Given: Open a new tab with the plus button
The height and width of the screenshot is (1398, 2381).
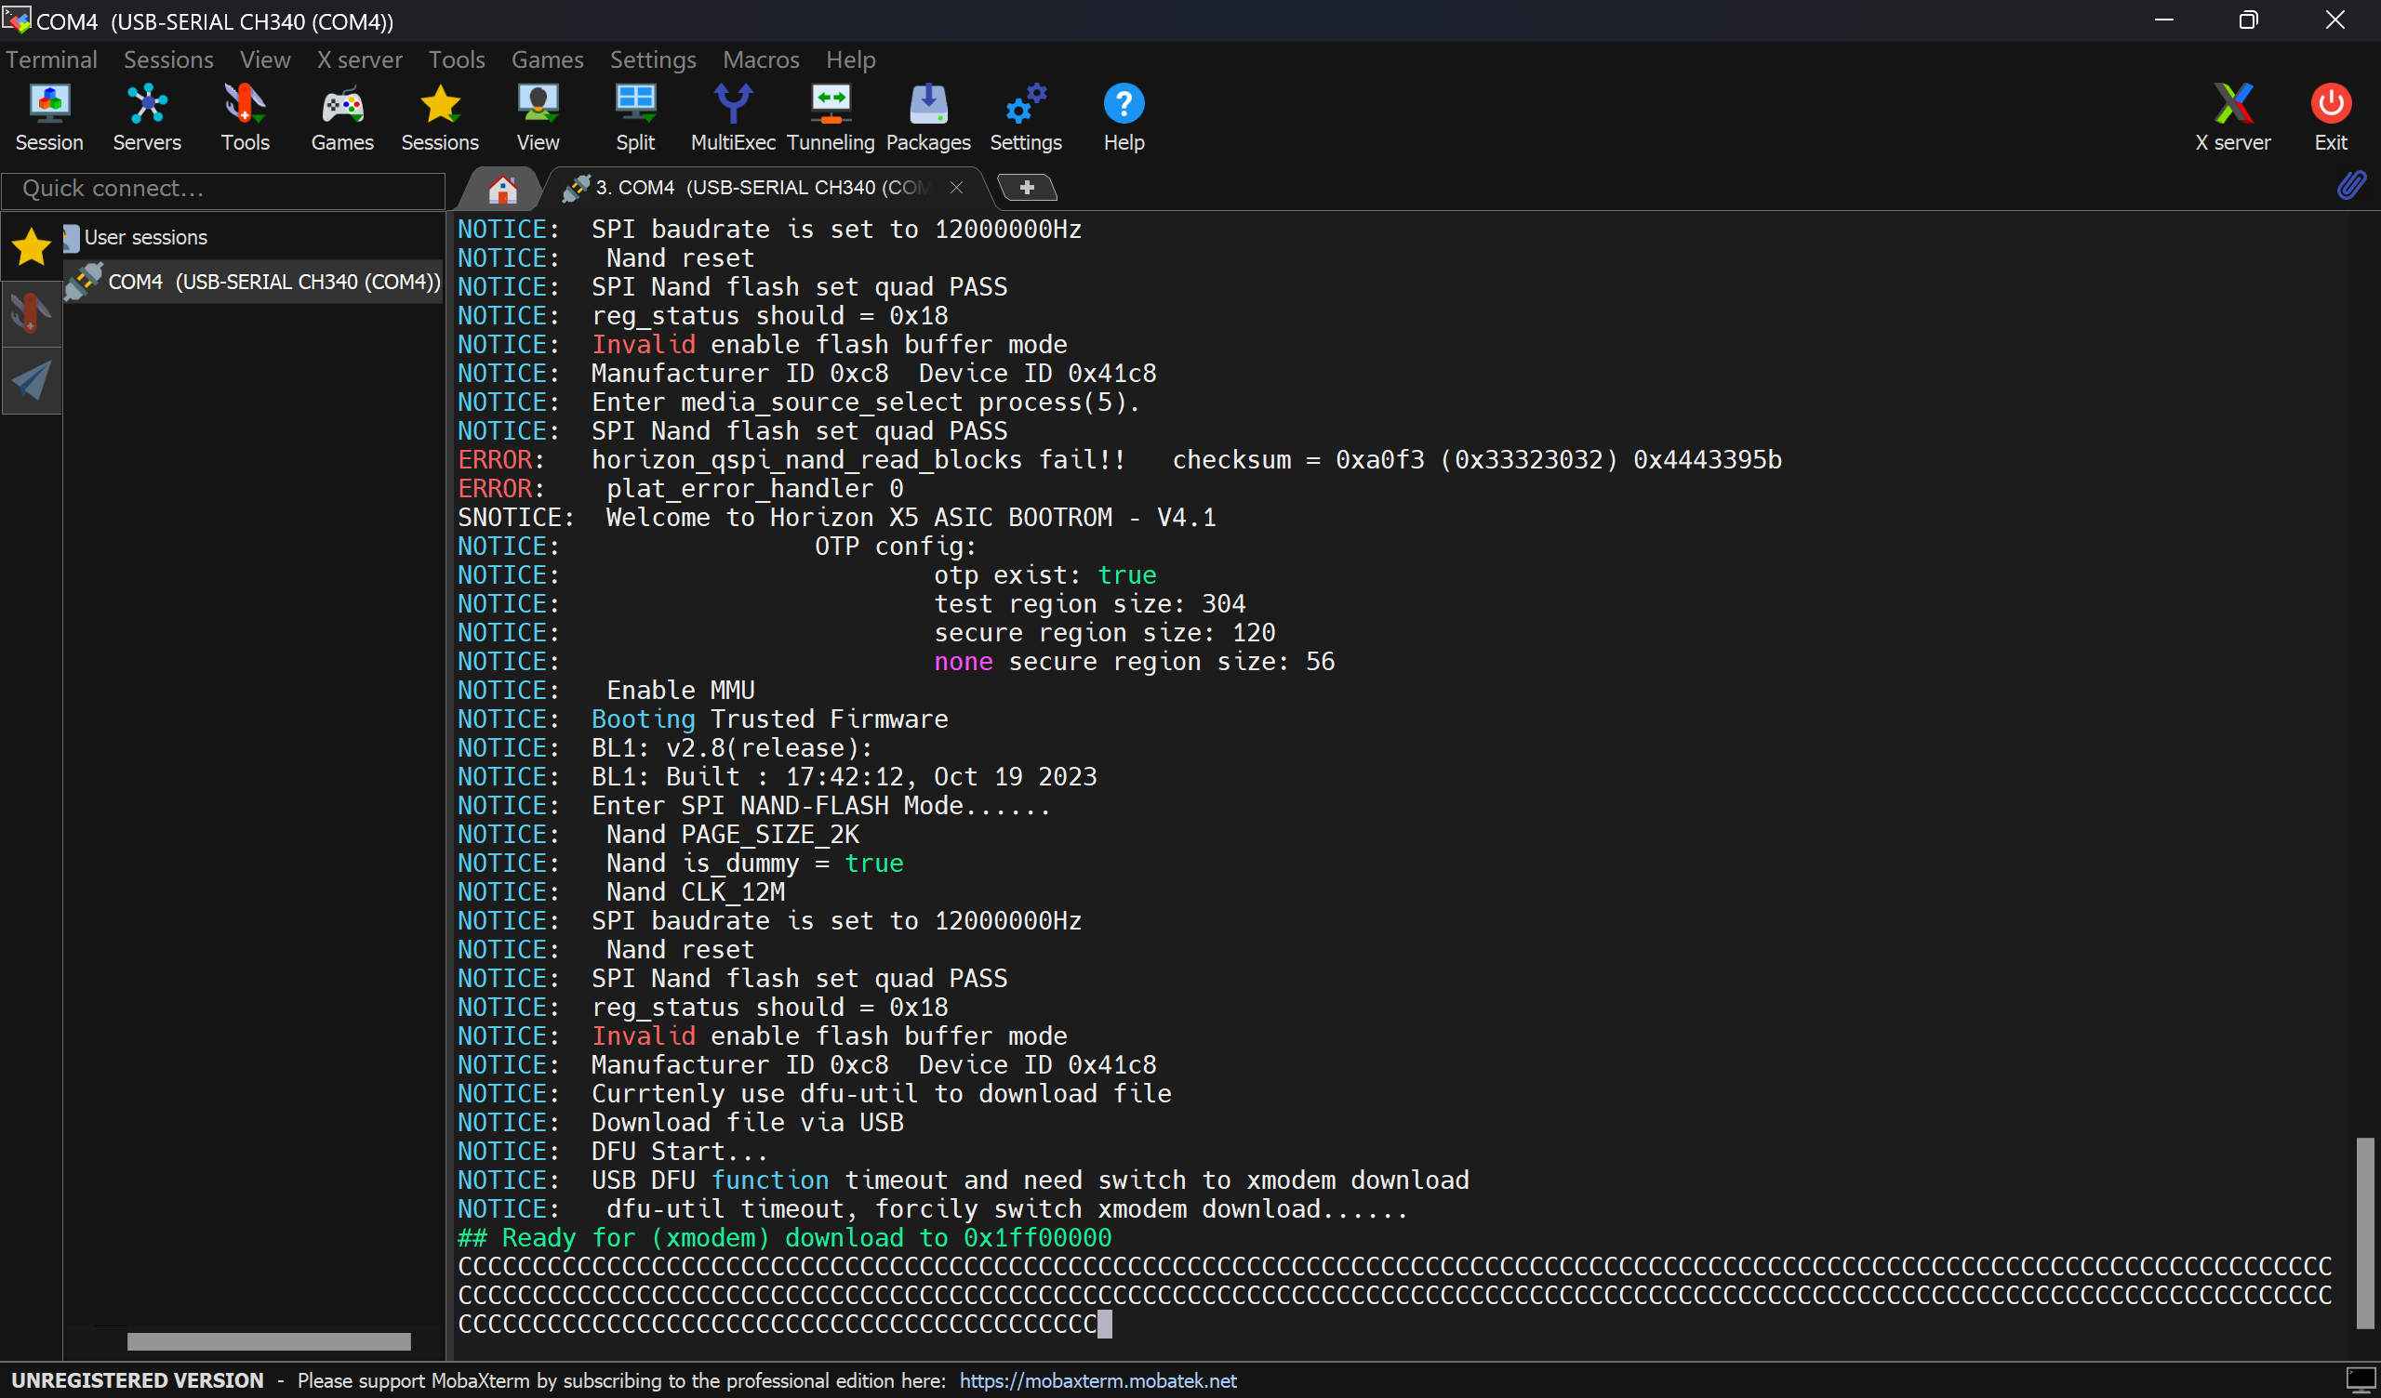Looking at the screenshot, I should coord(1026,187).
